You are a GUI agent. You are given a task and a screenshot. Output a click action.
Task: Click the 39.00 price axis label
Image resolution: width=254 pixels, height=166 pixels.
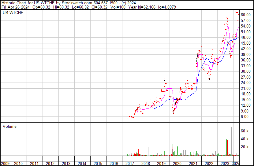point(246,54)
